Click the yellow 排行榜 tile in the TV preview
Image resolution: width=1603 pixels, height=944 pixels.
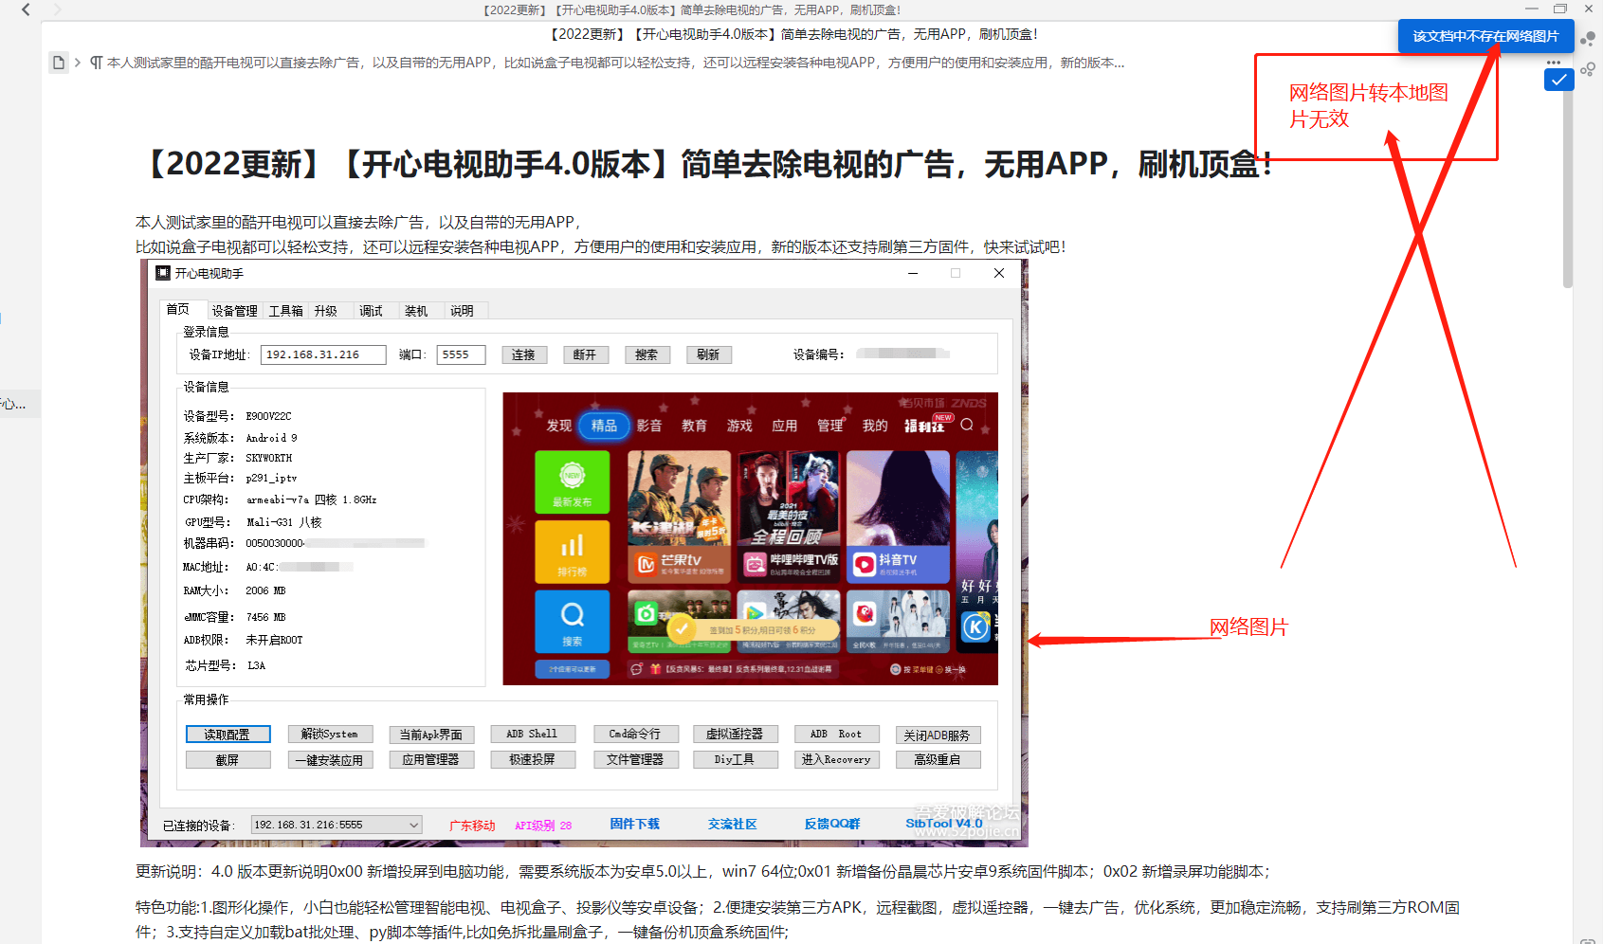click(573, 552)
